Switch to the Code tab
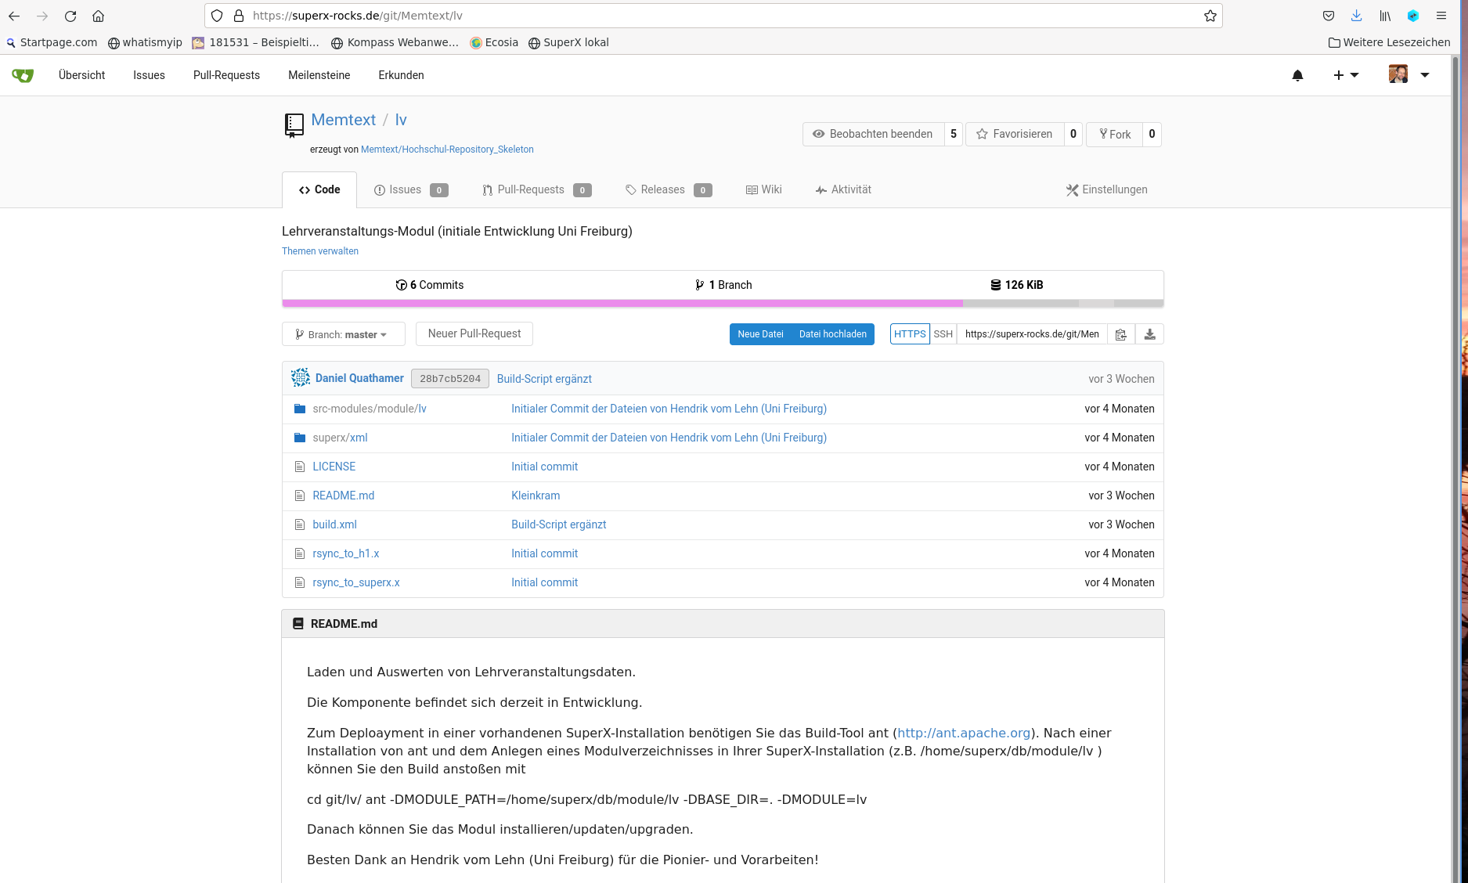Screen dimensions: 1468x883 (x=319, y=189)
